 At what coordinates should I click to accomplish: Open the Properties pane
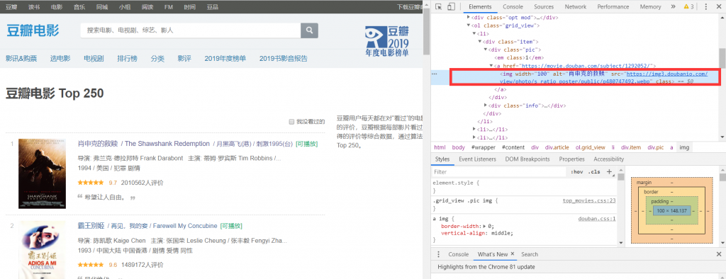(572, 159)
